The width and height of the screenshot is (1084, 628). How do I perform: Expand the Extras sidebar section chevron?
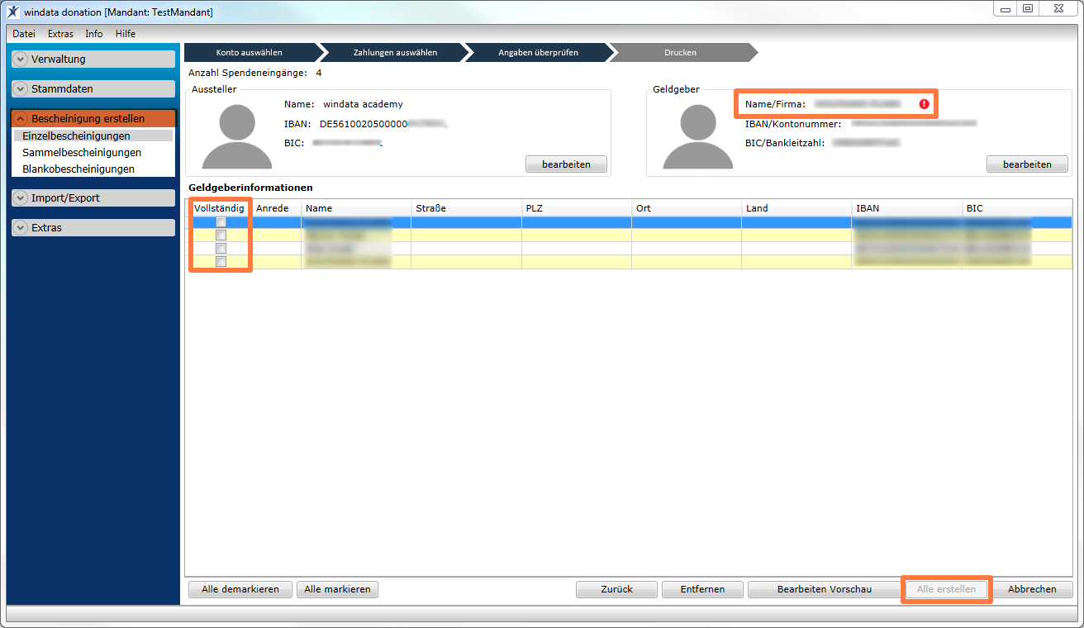[21, 228]
